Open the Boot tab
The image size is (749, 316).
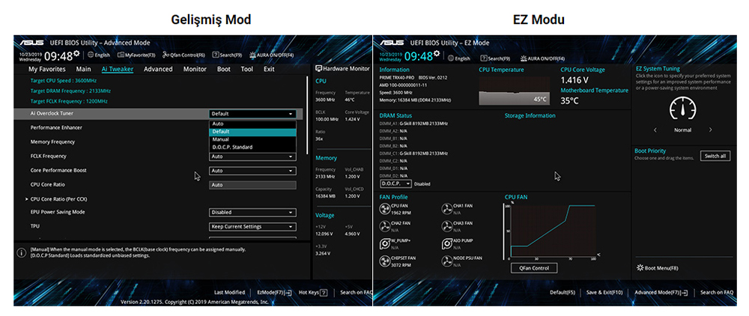tap(223, 69)
